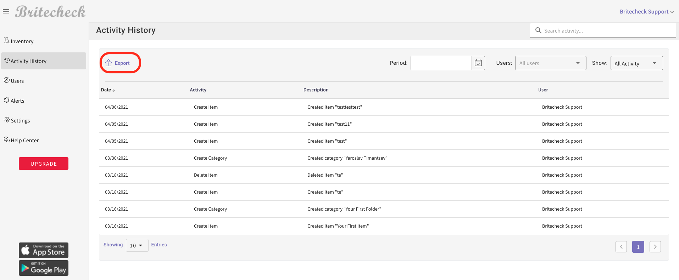Click description Deleted item "te"

325,175
